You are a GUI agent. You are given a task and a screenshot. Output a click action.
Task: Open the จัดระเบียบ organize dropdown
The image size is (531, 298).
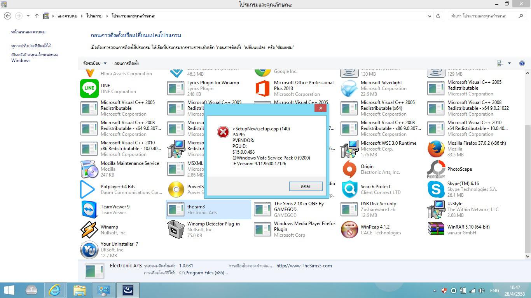tap(95, 63)
